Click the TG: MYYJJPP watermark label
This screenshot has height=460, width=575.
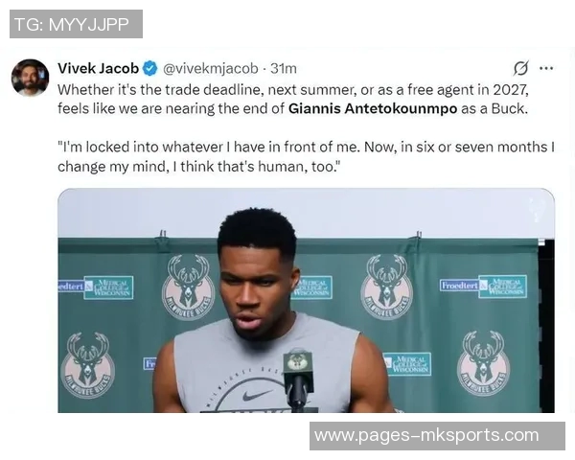[x=76, y=24]
